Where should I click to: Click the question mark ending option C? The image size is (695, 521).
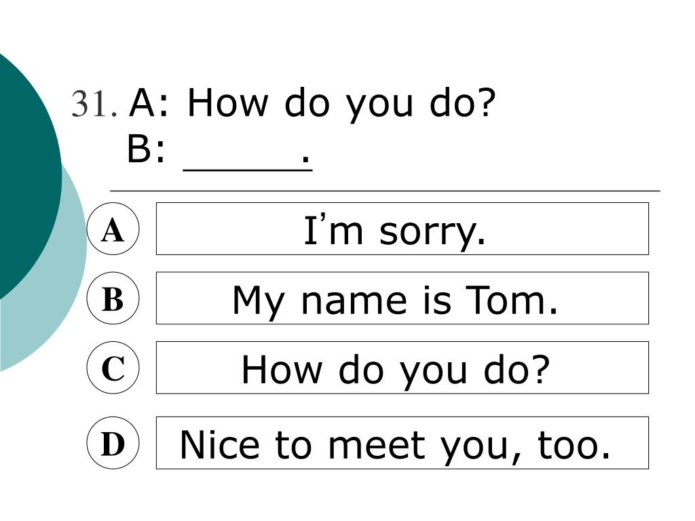tap(540, 368)
